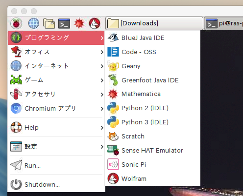
Task: Click the Sense HAT Emulator board icon
Action: [x=113, y=150]
